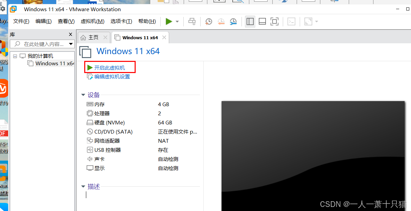Select the 处理器 device label
This screenshot has width=411, height=211.
(102, 114)
